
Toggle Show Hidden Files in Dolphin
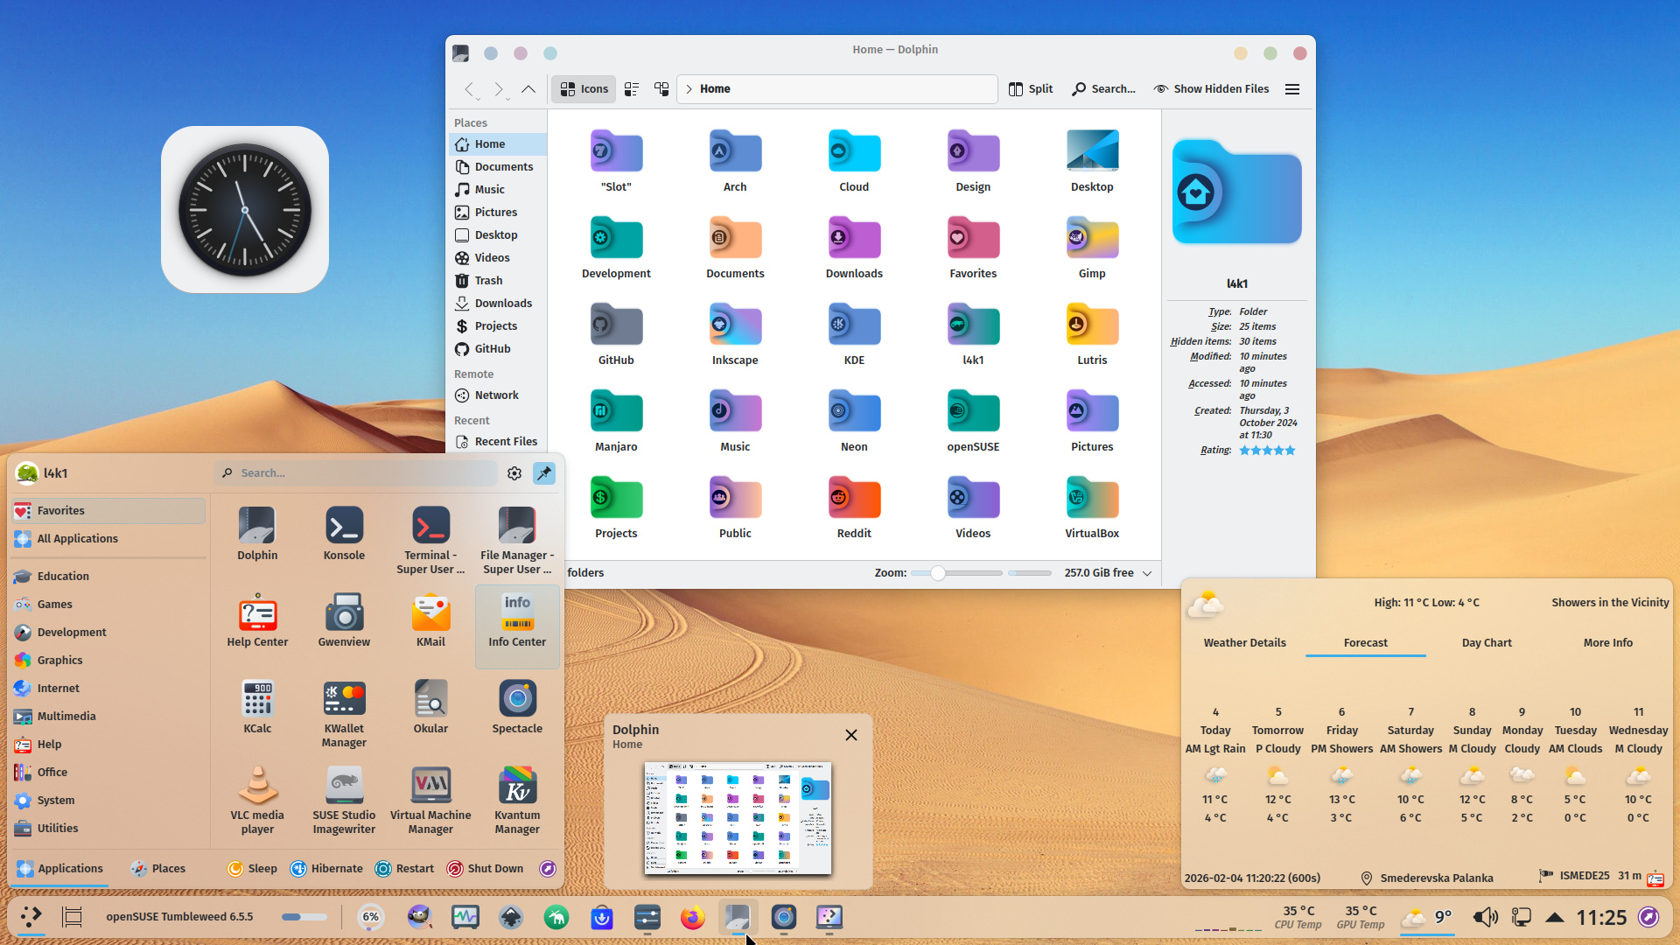click(1211, 89)
